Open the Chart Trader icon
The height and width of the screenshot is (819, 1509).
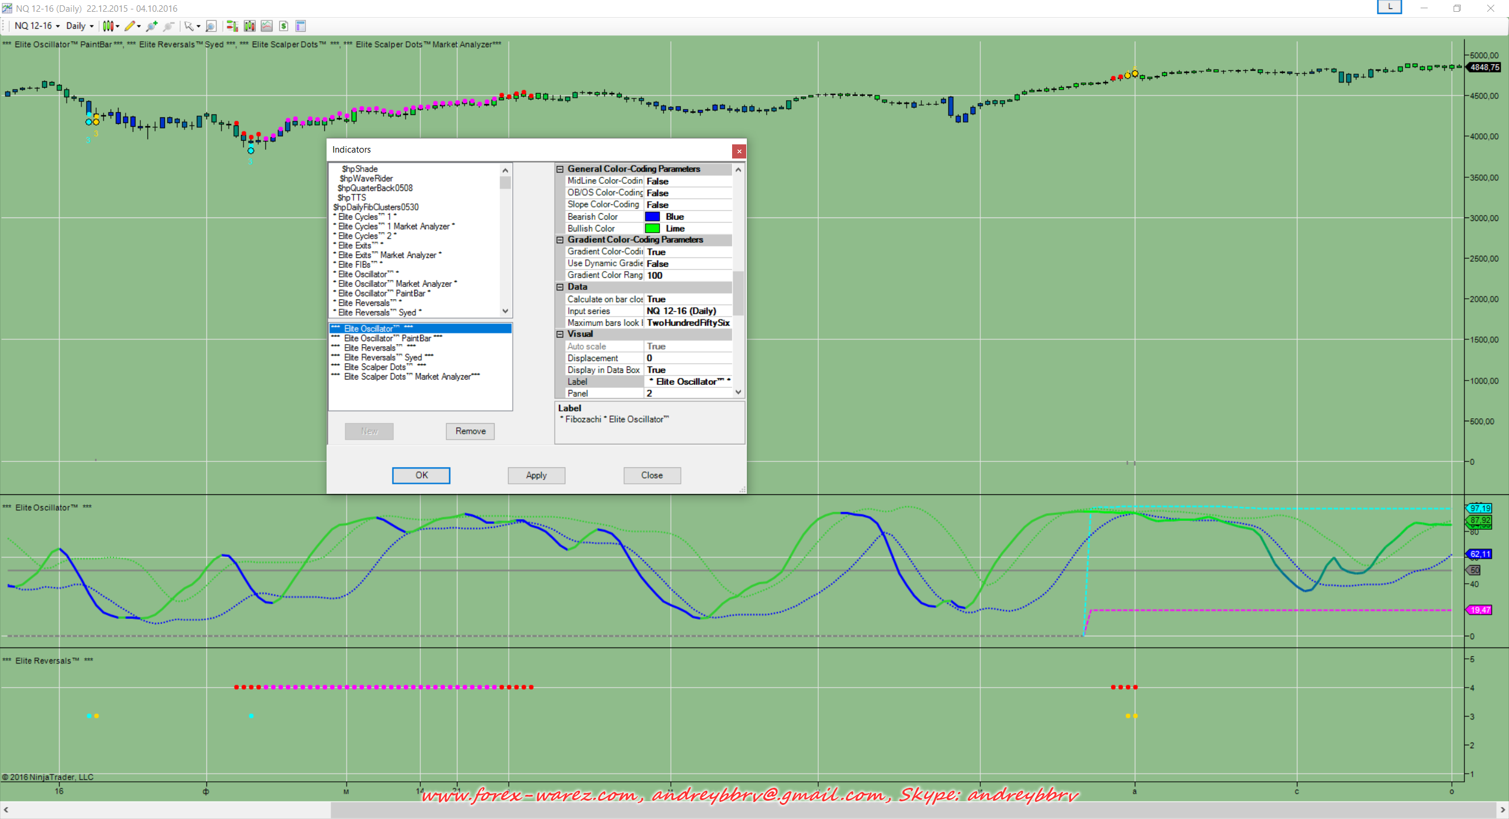[x=232, y=26]
